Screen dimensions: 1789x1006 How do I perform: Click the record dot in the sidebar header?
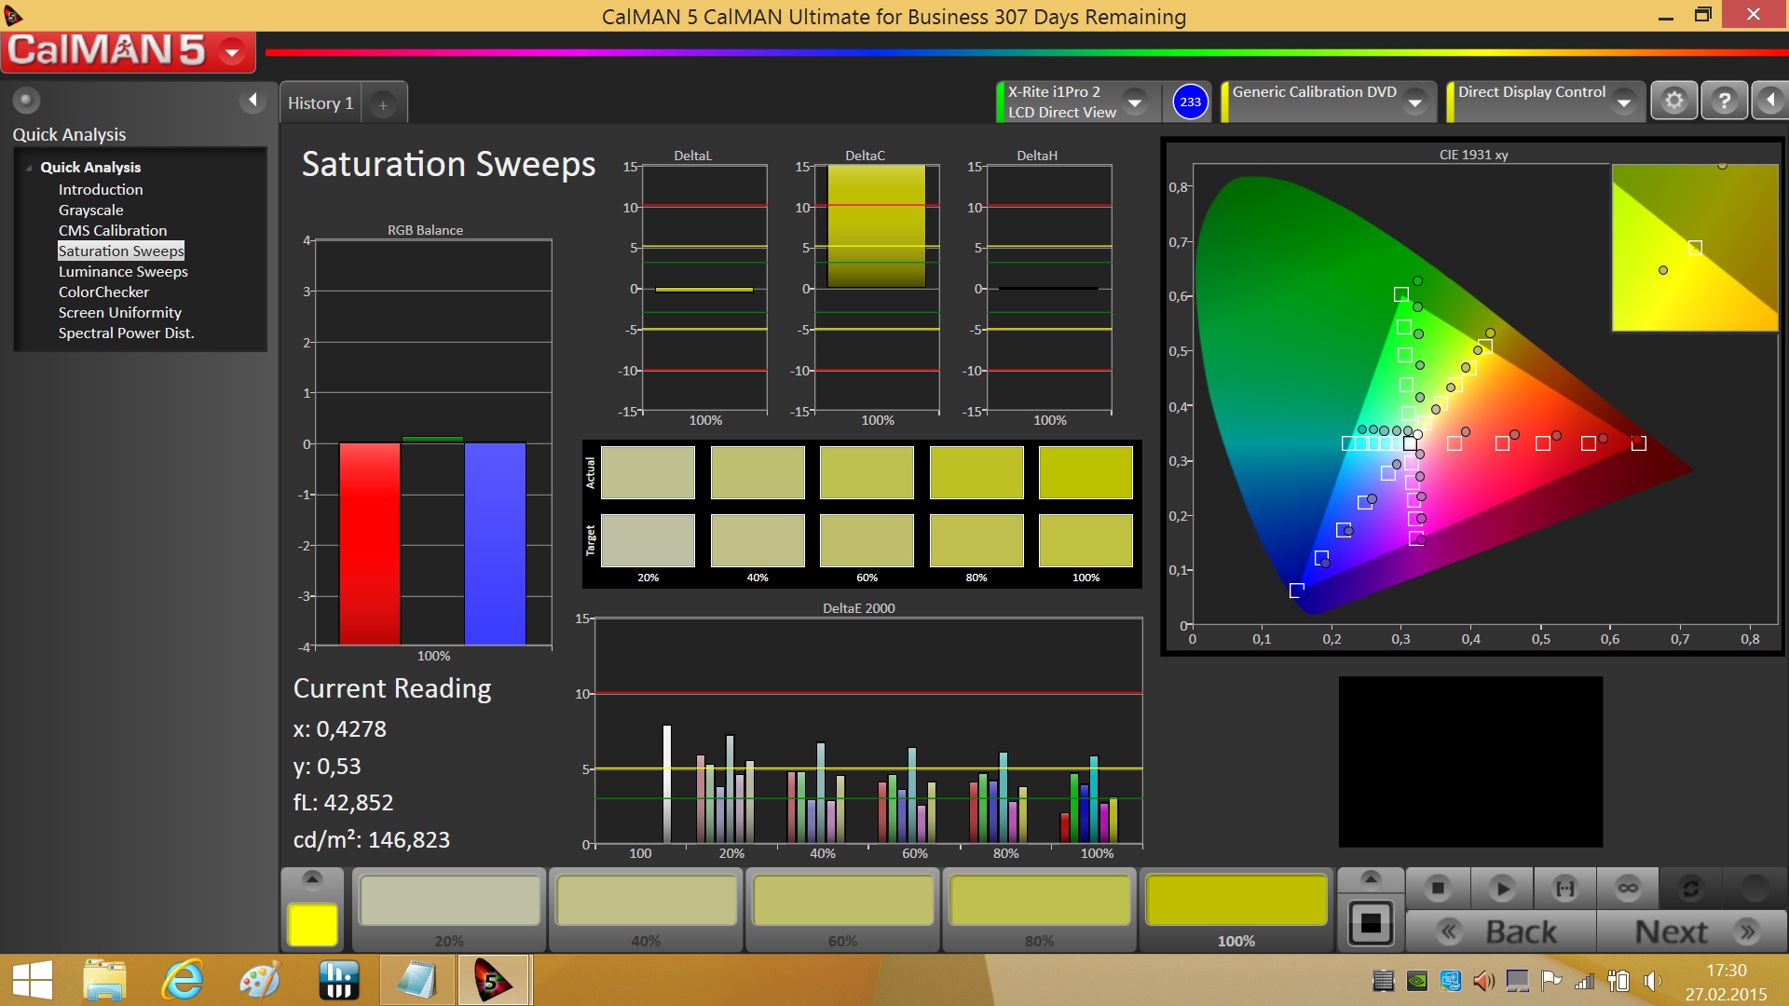click(26, 100)
